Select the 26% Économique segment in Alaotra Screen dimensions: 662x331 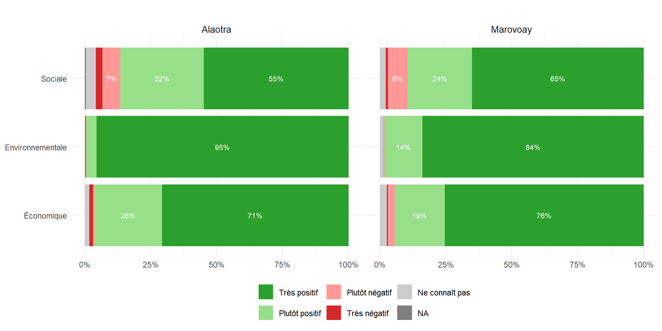tap(128, 215)
